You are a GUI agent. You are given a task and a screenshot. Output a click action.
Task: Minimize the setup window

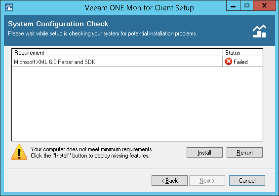click(233, 6)
